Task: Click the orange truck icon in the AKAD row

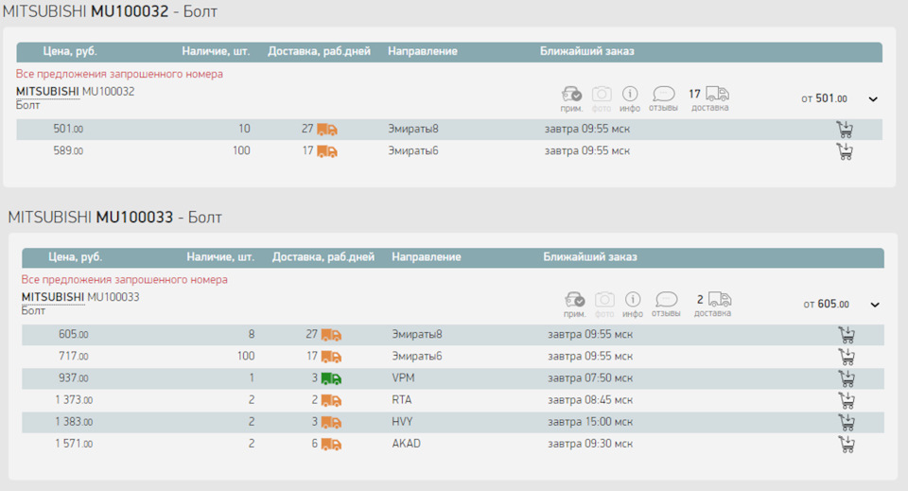Action: coord(331,445)
